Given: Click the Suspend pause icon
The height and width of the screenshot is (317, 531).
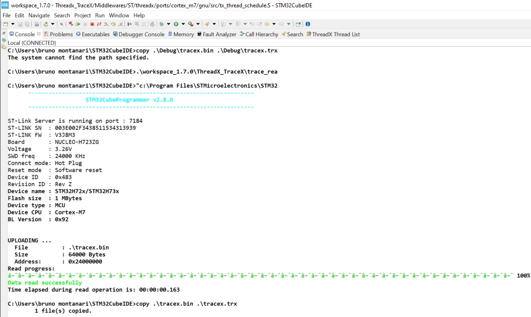Looking at the screenshot, I should pyautogui.click(x=86, y=24).
